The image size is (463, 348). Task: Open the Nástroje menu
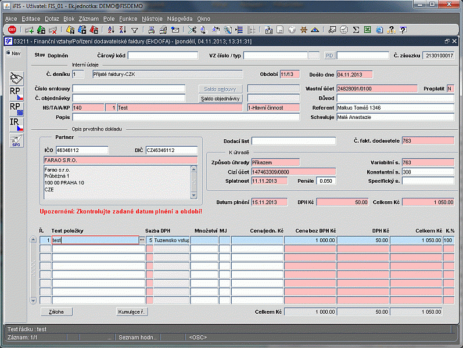pos(152,19)
